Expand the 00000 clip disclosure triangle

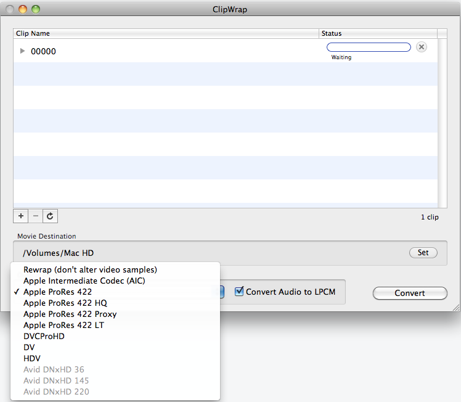coord(22,51)
